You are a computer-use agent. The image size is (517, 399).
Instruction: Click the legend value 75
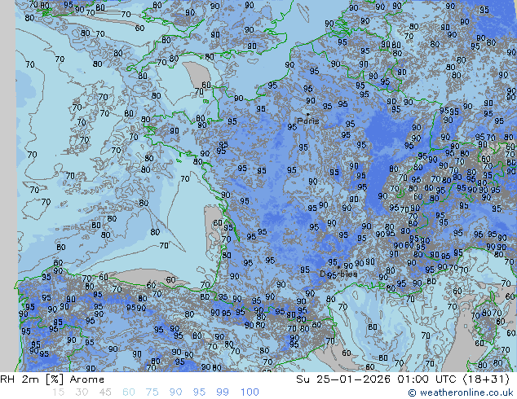point(152,392)
